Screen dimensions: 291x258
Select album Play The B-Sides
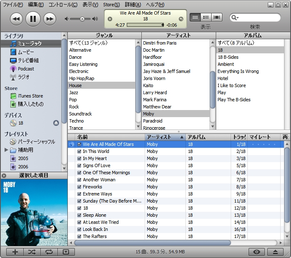250,100
